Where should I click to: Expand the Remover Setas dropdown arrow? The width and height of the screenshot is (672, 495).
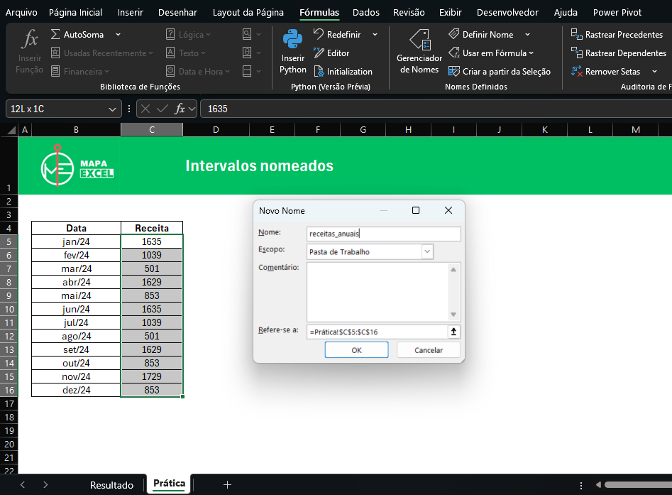coord(654,72)
